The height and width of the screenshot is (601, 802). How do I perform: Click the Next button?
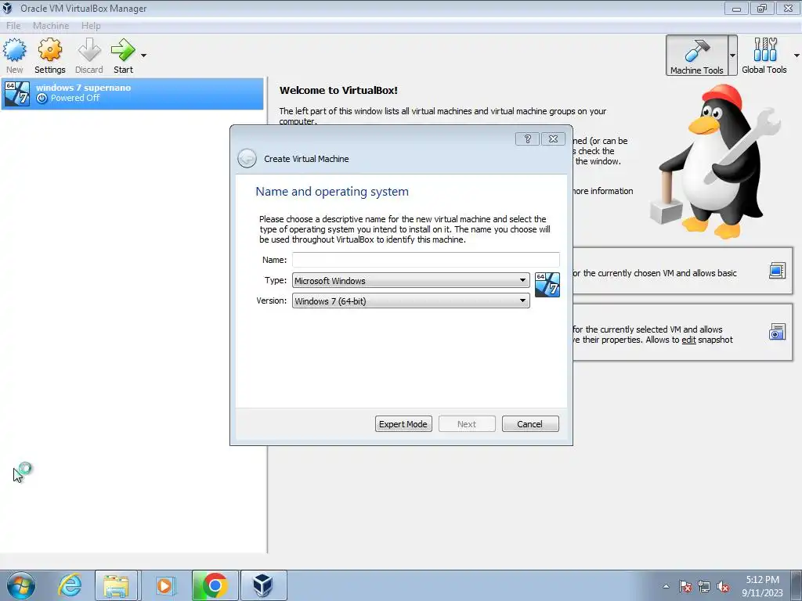(x=467, y=423)
